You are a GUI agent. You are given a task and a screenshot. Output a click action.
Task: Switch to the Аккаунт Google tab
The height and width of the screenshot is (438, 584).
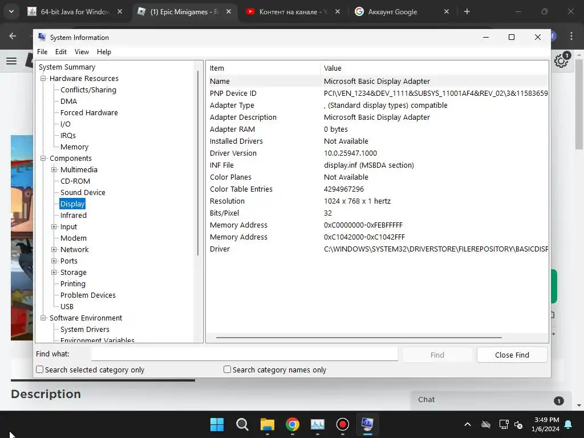tap(401, 11)
